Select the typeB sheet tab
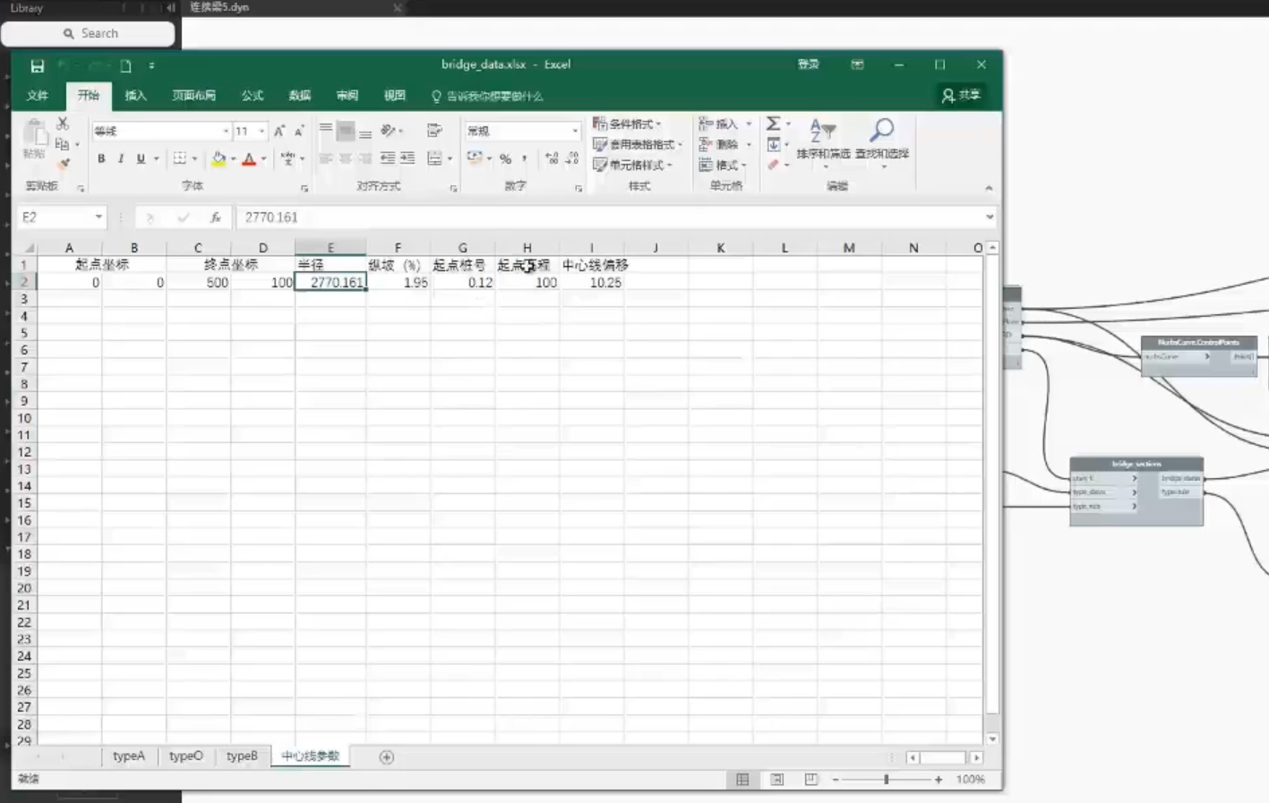Screen dimensions: 1269x803 point(242,756)
